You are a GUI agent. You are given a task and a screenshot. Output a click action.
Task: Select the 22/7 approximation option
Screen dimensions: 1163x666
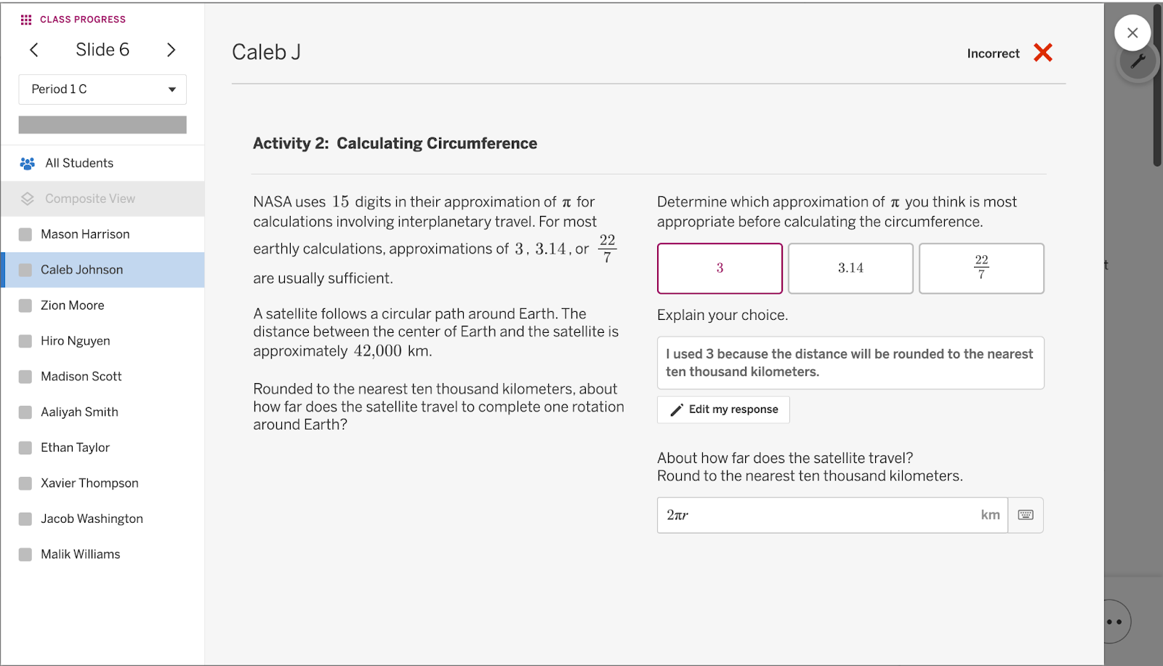981,268
